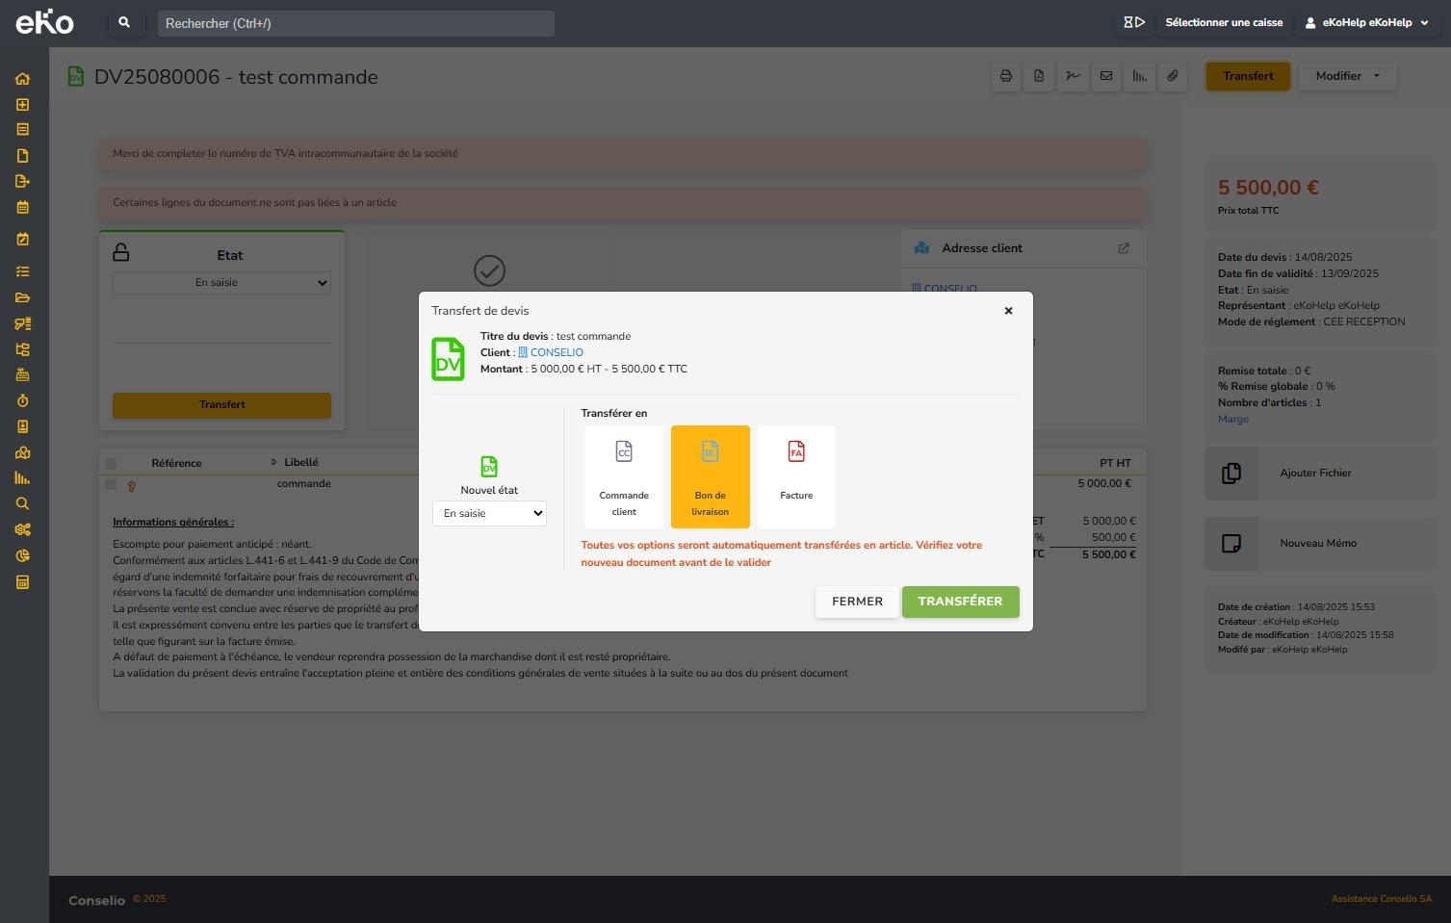Click the signature icon in the toolbar
The width and height of the screenshot is (1451, 923).
click(x=1073, y=76)
